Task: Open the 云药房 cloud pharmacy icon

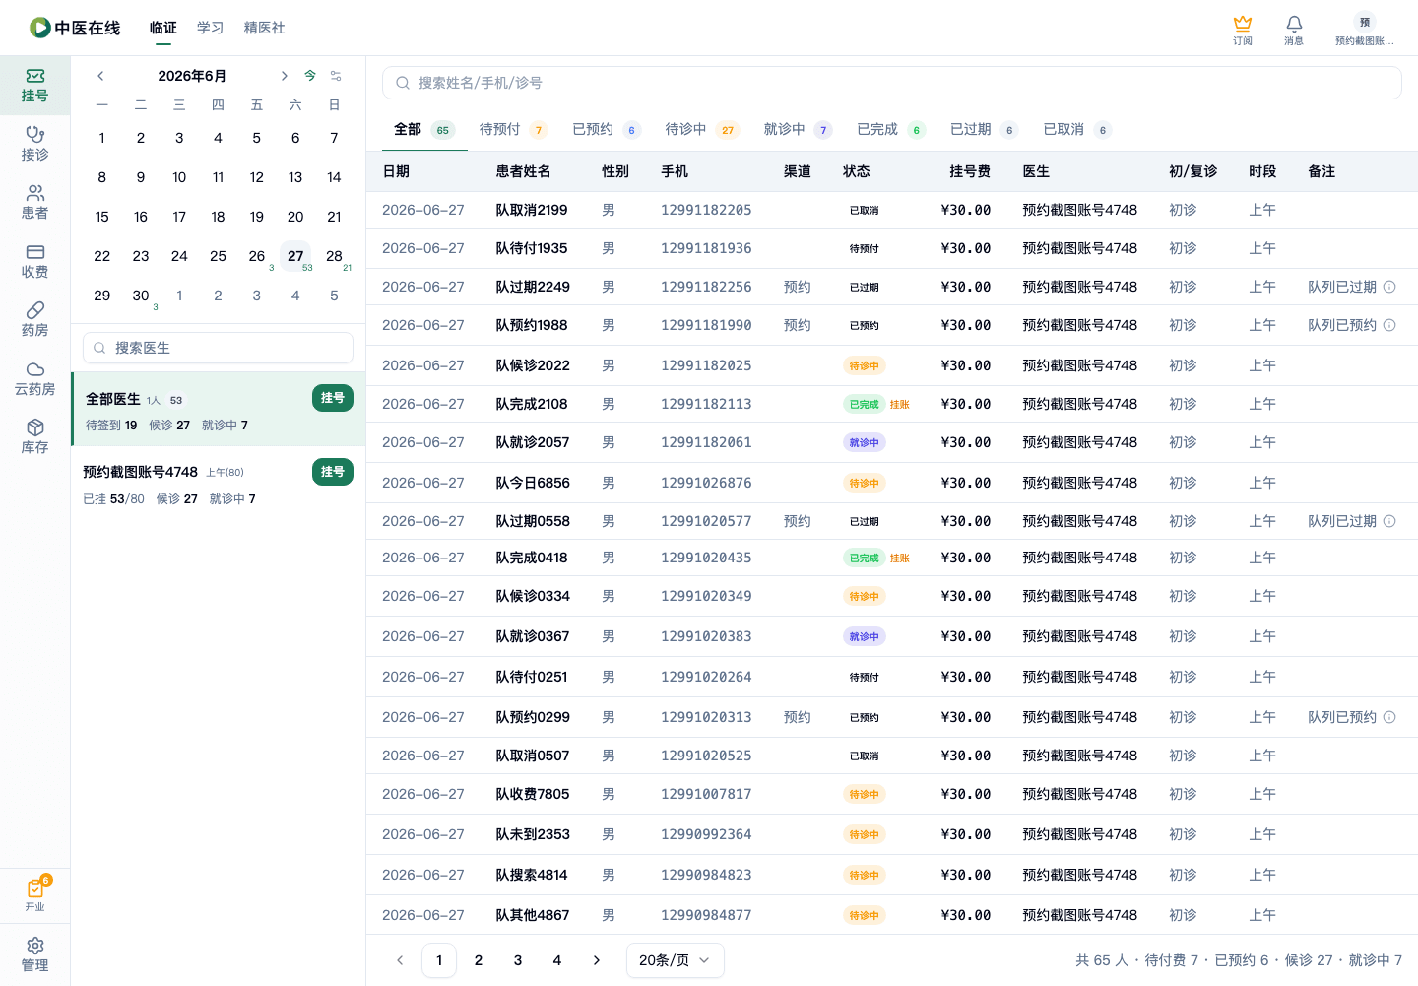Action: click(x=34, y=378)
